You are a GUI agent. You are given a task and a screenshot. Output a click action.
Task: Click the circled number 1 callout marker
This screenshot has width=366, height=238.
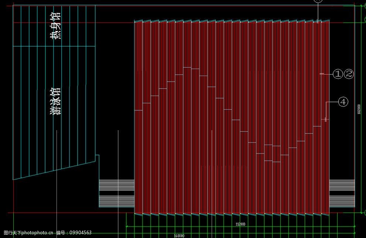(x=338, y=74)
